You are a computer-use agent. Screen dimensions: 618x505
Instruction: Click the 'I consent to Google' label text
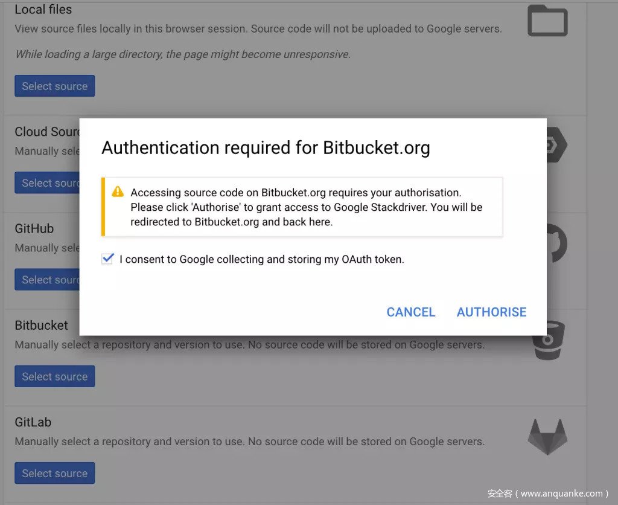pyautogui.click(x=261, y=259)
